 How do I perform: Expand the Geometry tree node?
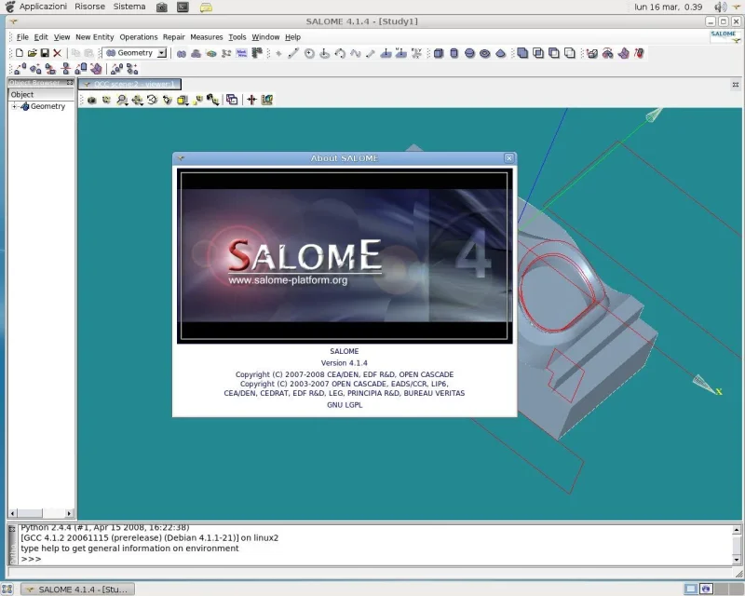pyautogui.click(x=14, y=106)
